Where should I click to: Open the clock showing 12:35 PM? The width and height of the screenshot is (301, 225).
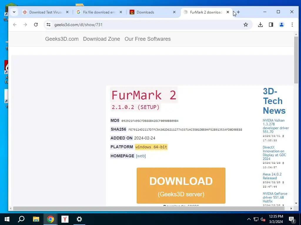click(276, 219)
